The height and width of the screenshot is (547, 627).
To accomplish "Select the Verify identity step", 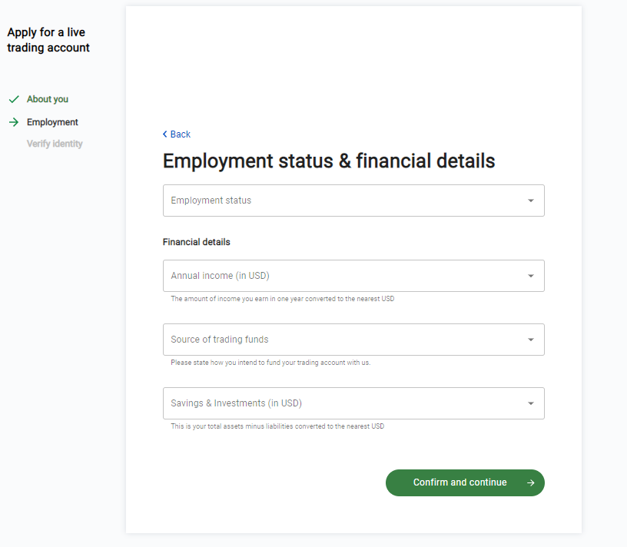I will point(55,144).
